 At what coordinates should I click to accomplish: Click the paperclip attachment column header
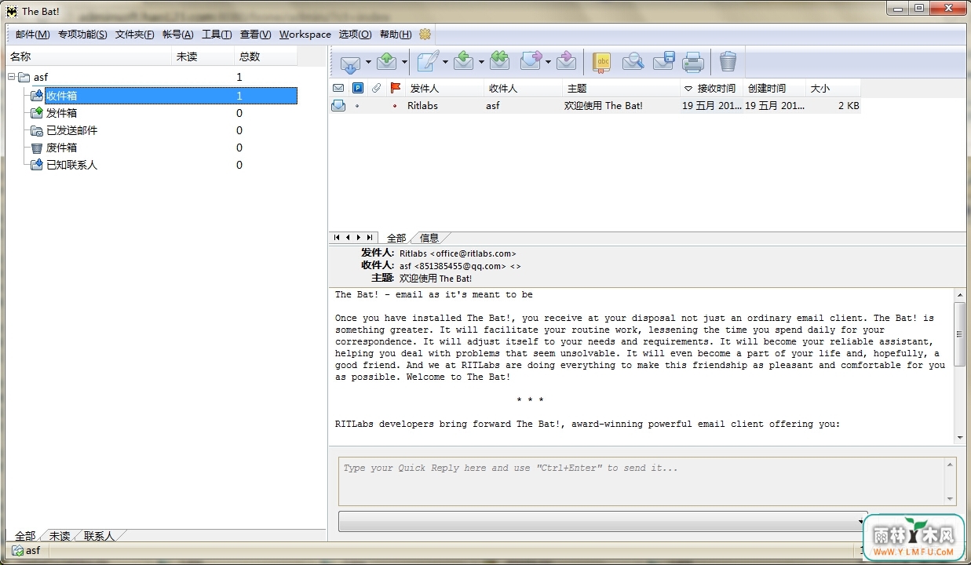pyautogui.click(x=377, y=88)
